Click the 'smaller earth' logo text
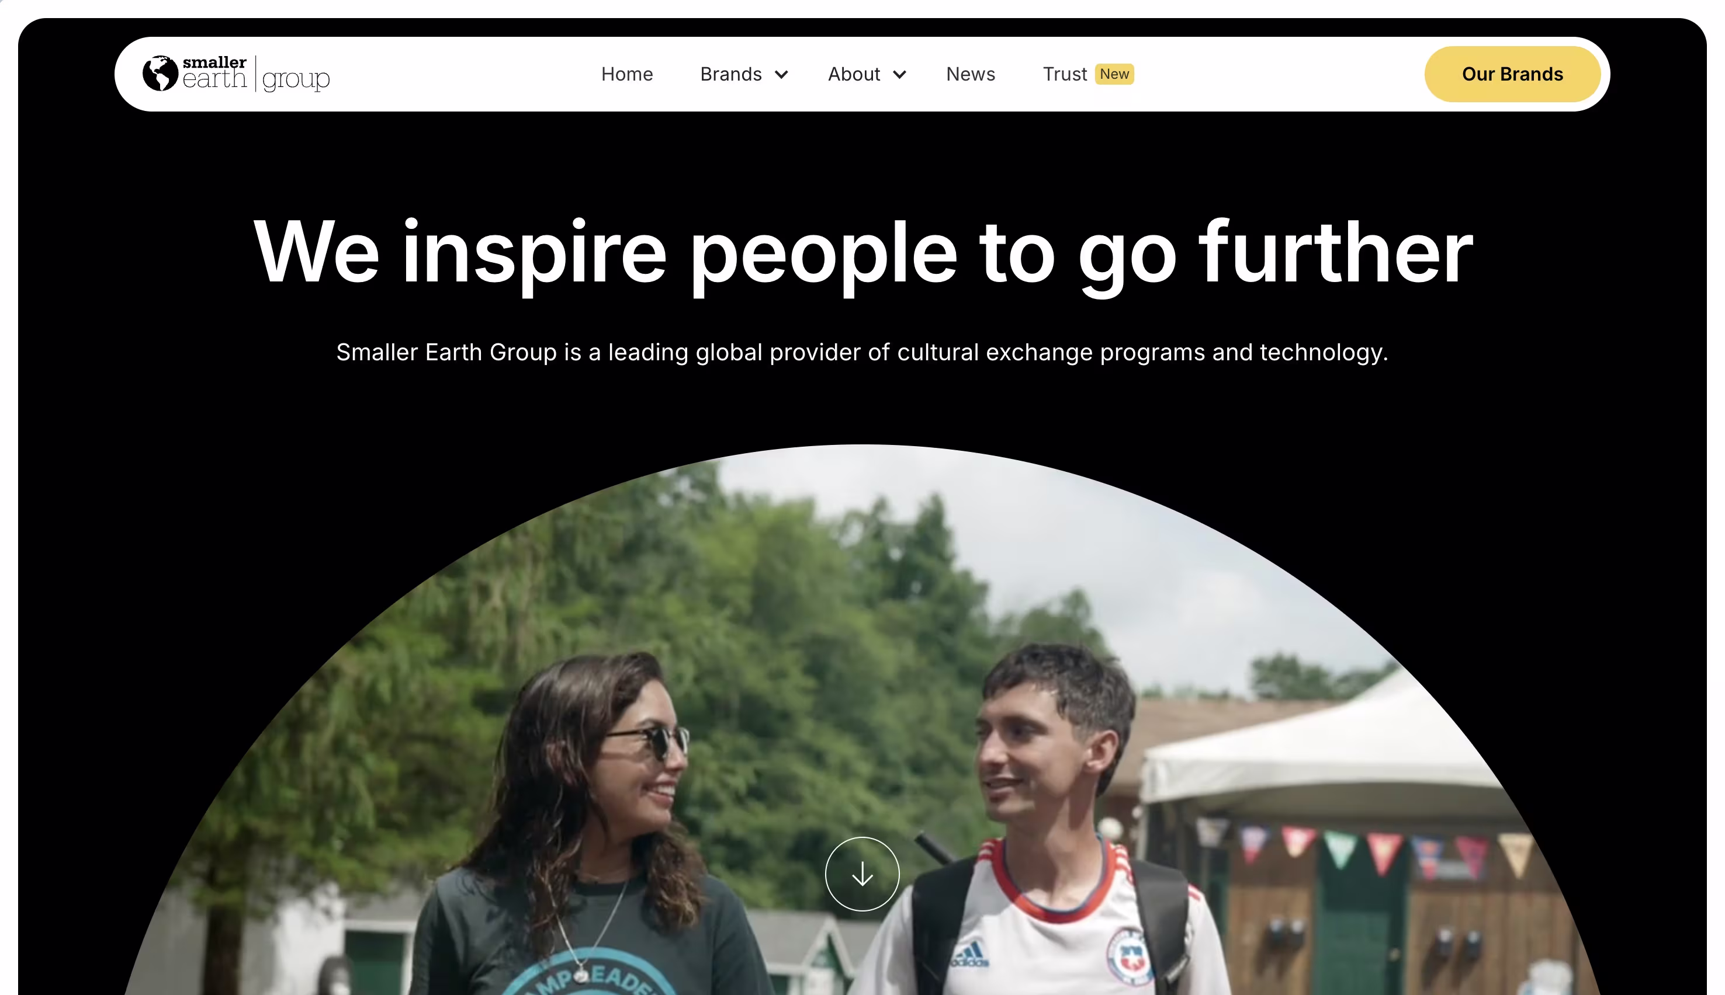This screenshot has width=1725, height=995. [214, 72]
